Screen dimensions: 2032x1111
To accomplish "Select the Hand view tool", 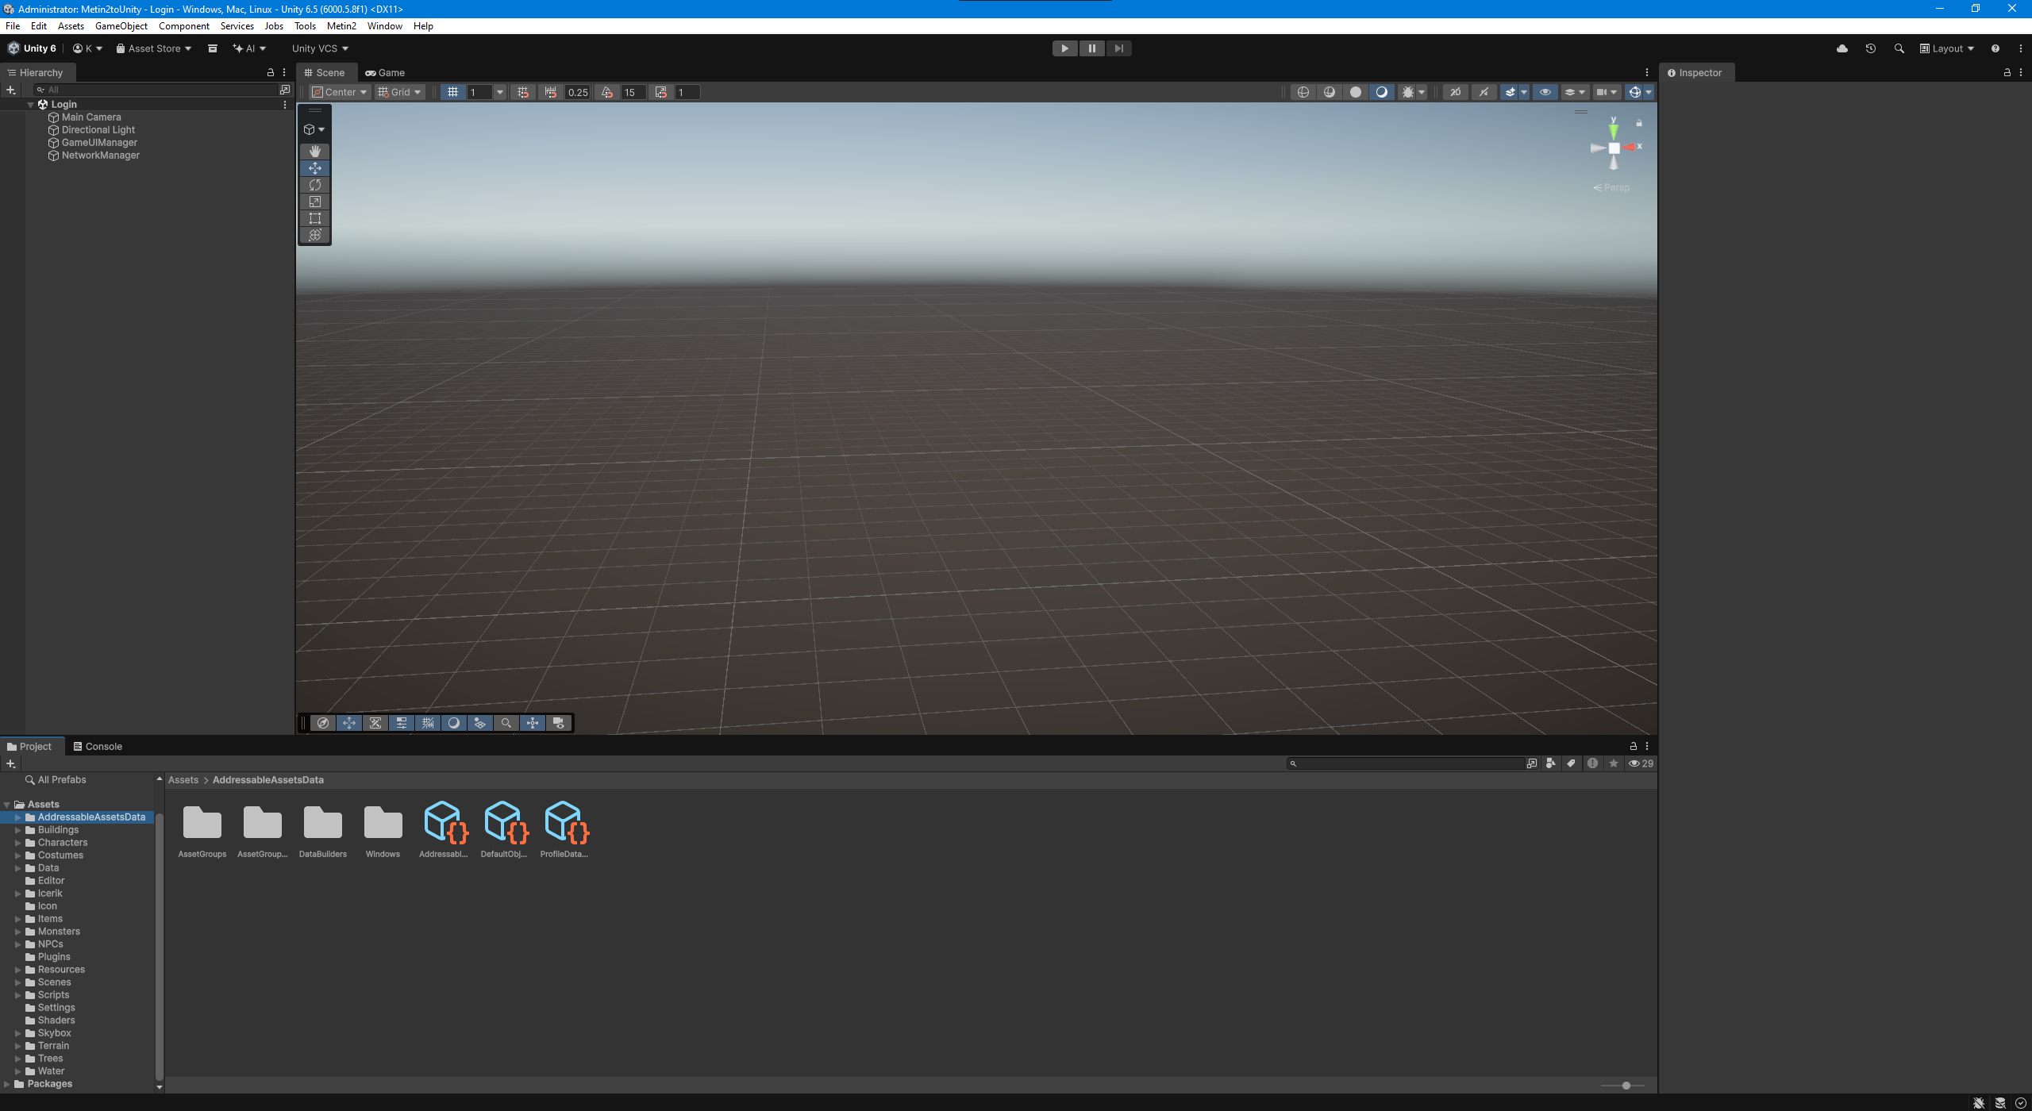I will [x=315, y=151].
